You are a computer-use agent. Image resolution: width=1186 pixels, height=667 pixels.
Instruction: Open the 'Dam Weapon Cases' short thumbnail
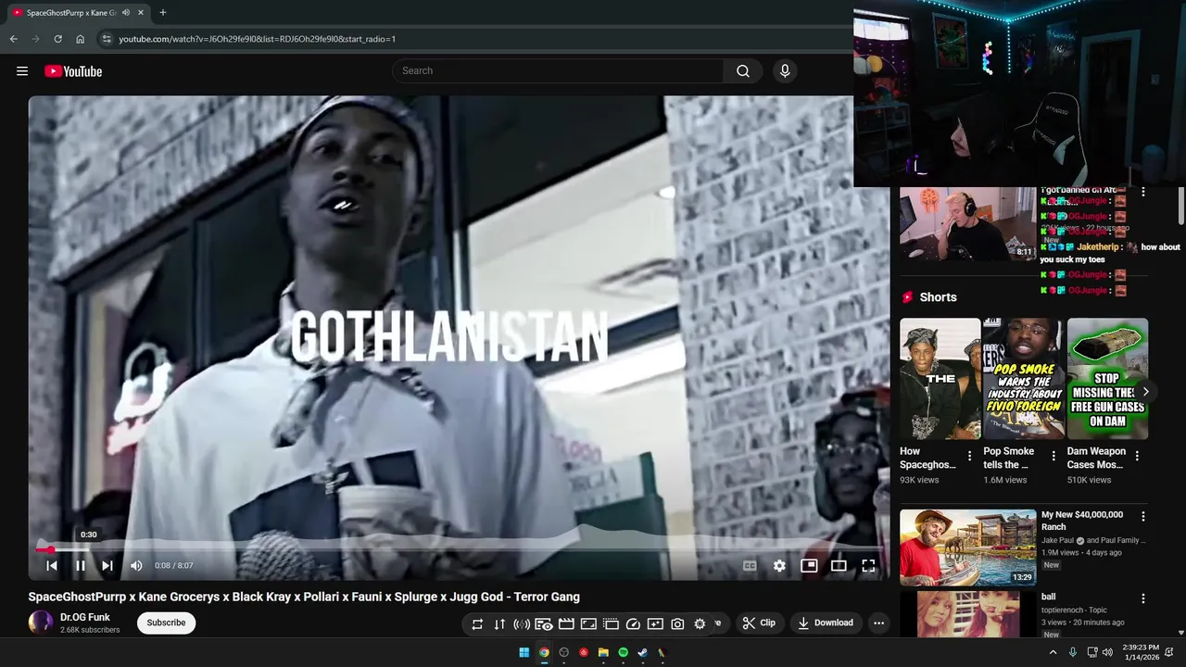pos(1107,379)
